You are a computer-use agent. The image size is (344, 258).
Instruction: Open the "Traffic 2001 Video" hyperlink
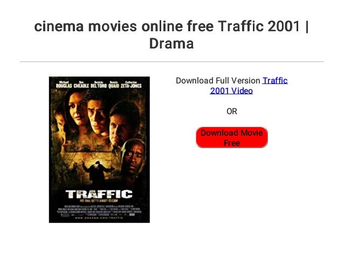249,86
